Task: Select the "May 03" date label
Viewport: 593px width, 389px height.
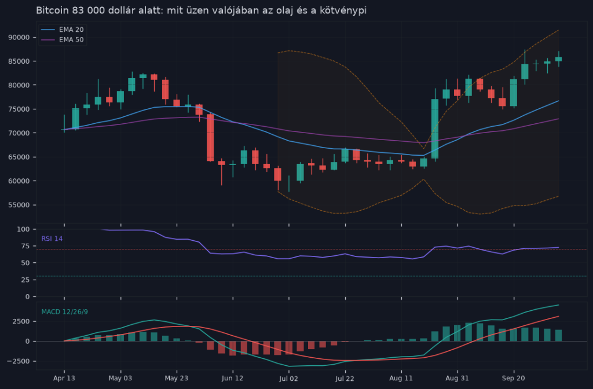Action: click(x=120, y=378)
